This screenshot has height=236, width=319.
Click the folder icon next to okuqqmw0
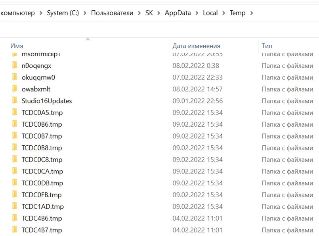point(15,77)
